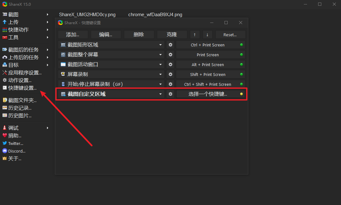Select the ShareX_UMG2HMD0cy.png file entry
341x205 pixels.
pos(87,15)
